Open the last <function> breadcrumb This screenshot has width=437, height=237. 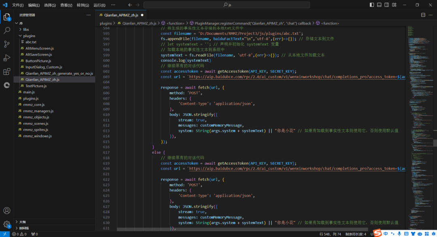327,23
